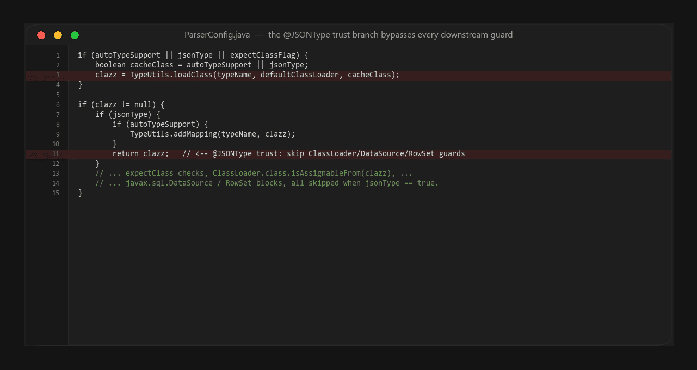697x370 pixels.
Task: Click line number 1 in the gutter
Action: [58, 55]
